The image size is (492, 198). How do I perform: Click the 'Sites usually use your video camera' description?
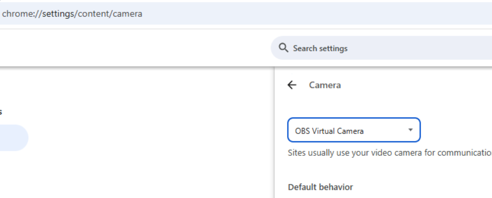pyautogui.click(x=390, y=153)
